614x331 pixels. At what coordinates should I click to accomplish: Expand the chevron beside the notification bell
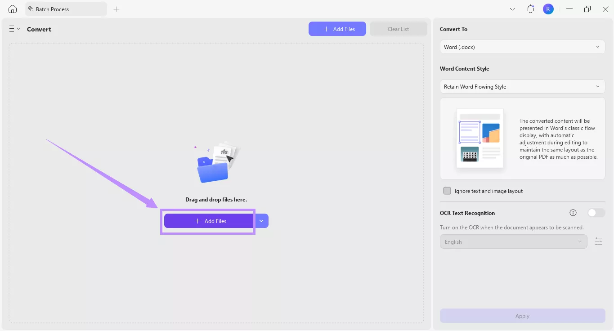point(512,9)
